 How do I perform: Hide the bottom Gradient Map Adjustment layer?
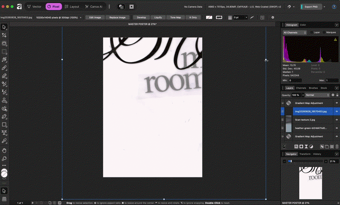tap(337, 137)
